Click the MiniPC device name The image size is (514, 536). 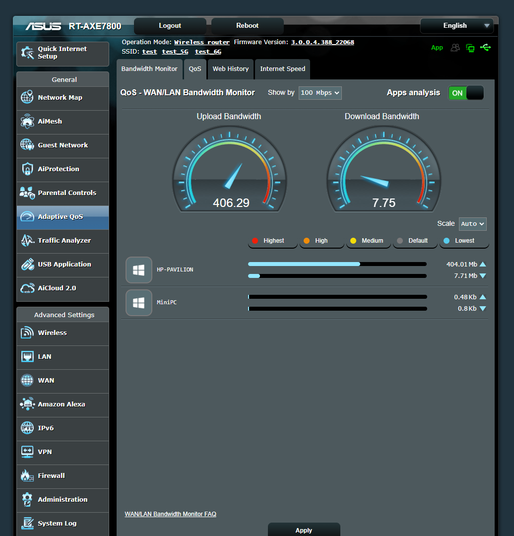pos(167,303)
